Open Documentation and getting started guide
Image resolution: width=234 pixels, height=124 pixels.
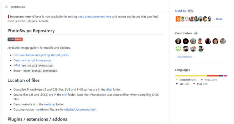(x=41, y=55)
